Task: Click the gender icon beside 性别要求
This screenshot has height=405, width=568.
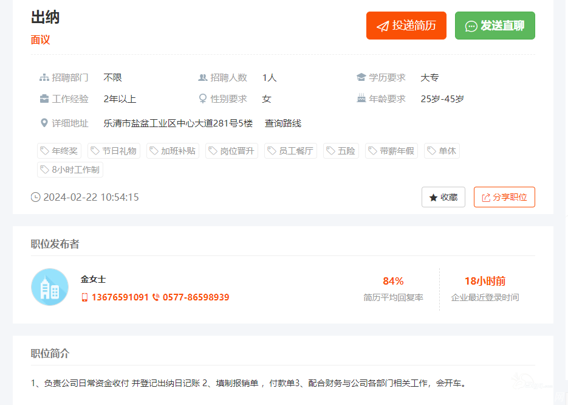Action: [x=203, y=99]
